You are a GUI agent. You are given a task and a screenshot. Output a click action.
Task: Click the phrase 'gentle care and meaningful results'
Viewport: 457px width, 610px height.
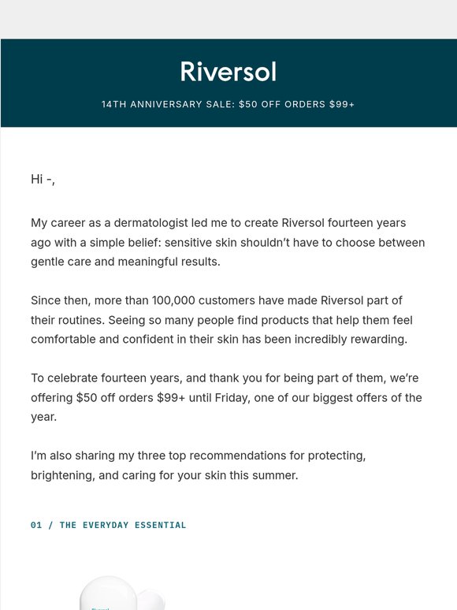(124, 262)
